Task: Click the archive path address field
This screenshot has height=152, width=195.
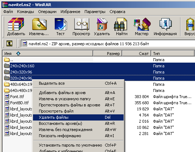Action: point(108,44)
